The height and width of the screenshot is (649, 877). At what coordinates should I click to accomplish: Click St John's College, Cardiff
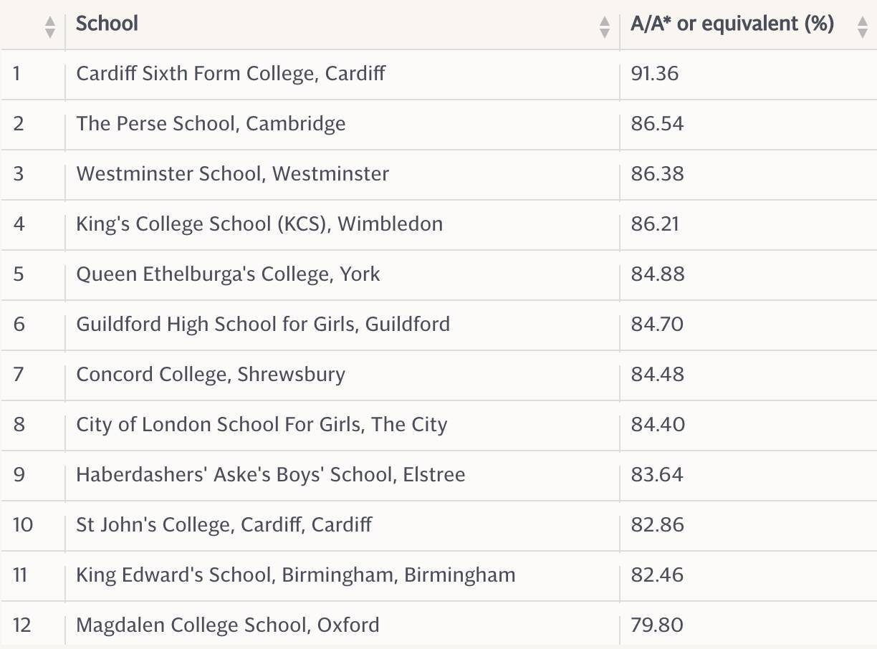pos(224,525)
